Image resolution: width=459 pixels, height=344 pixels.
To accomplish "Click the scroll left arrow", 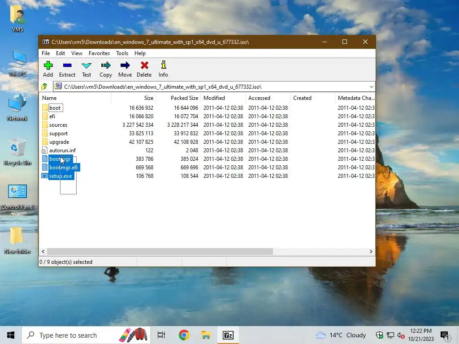I will 43,252.
